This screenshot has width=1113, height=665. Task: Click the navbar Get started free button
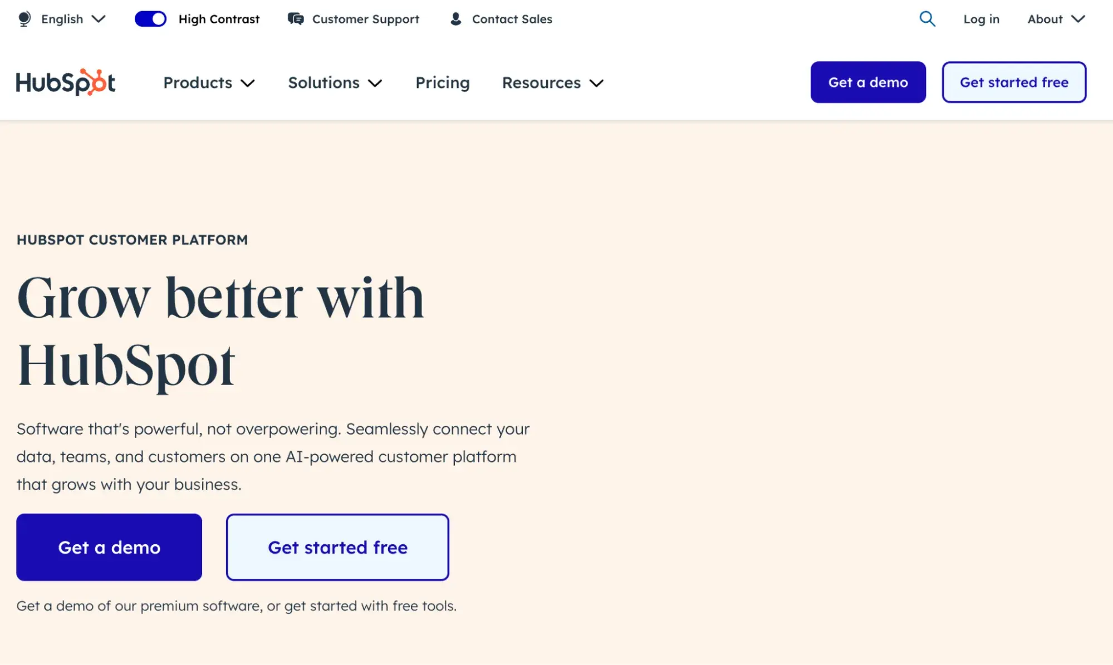(1014, 82)
